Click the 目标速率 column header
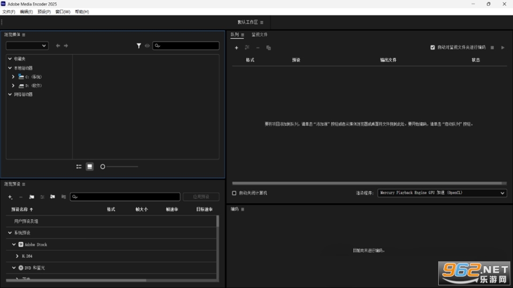Viewport: 513px width, 288px height. click(x=204, y=209)
